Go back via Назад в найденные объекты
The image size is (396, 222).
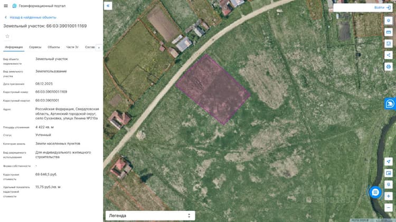(x=33, y=17)
